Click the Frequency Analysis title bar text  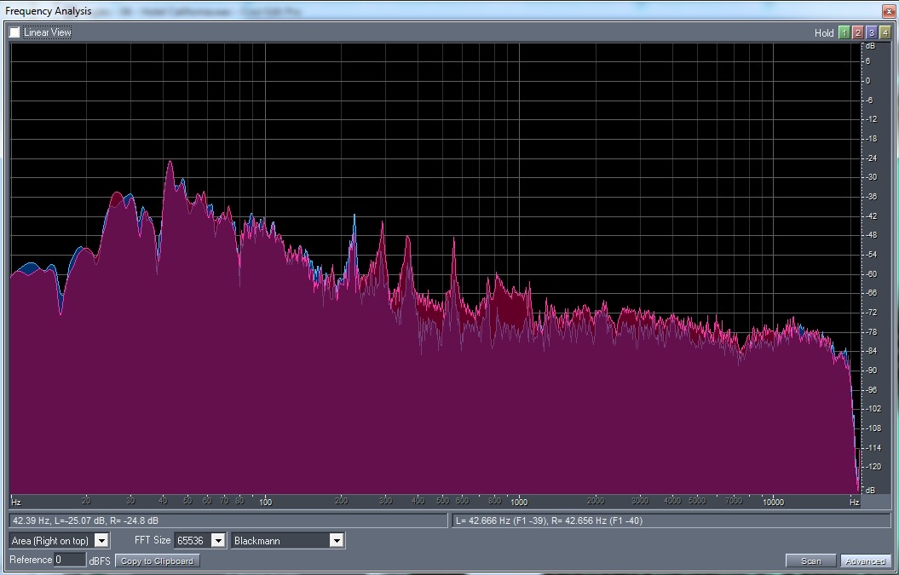click(x=49, y=11)
